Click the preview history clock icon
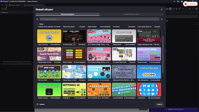This screenshot has width=199, height=112. pyautogui.click(x=2, y=9)
